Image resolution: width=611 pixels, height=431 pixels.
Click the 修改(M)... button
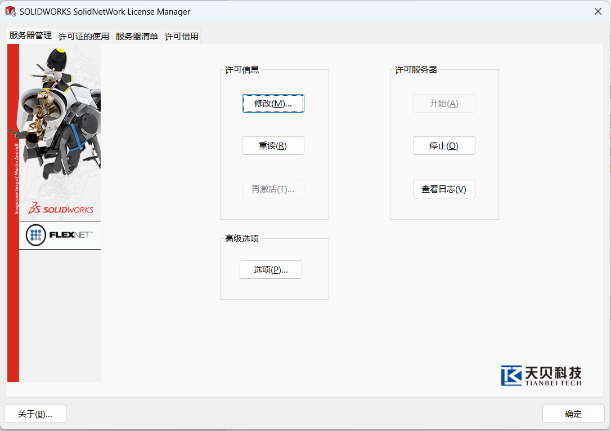tap(273, 103)
